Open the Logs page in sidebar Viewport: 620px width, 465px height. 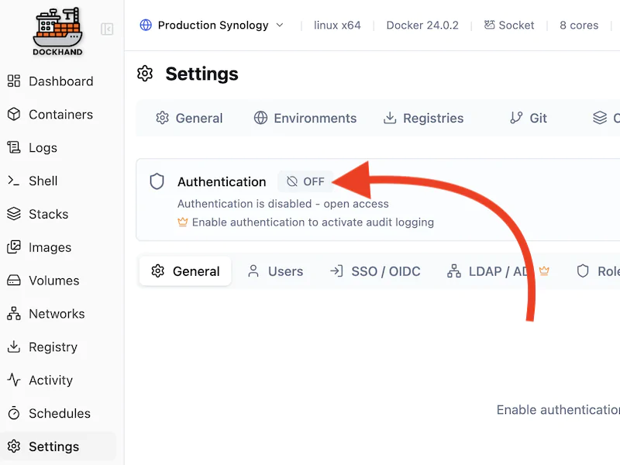[x=43, y=148]
